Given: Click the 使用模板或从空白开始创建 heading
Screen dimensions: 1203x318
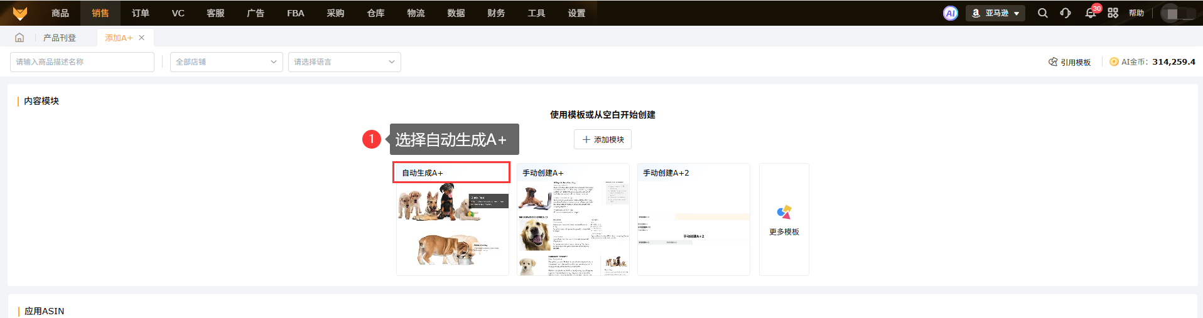Looking at the screenshot, I should pos(603,115).
